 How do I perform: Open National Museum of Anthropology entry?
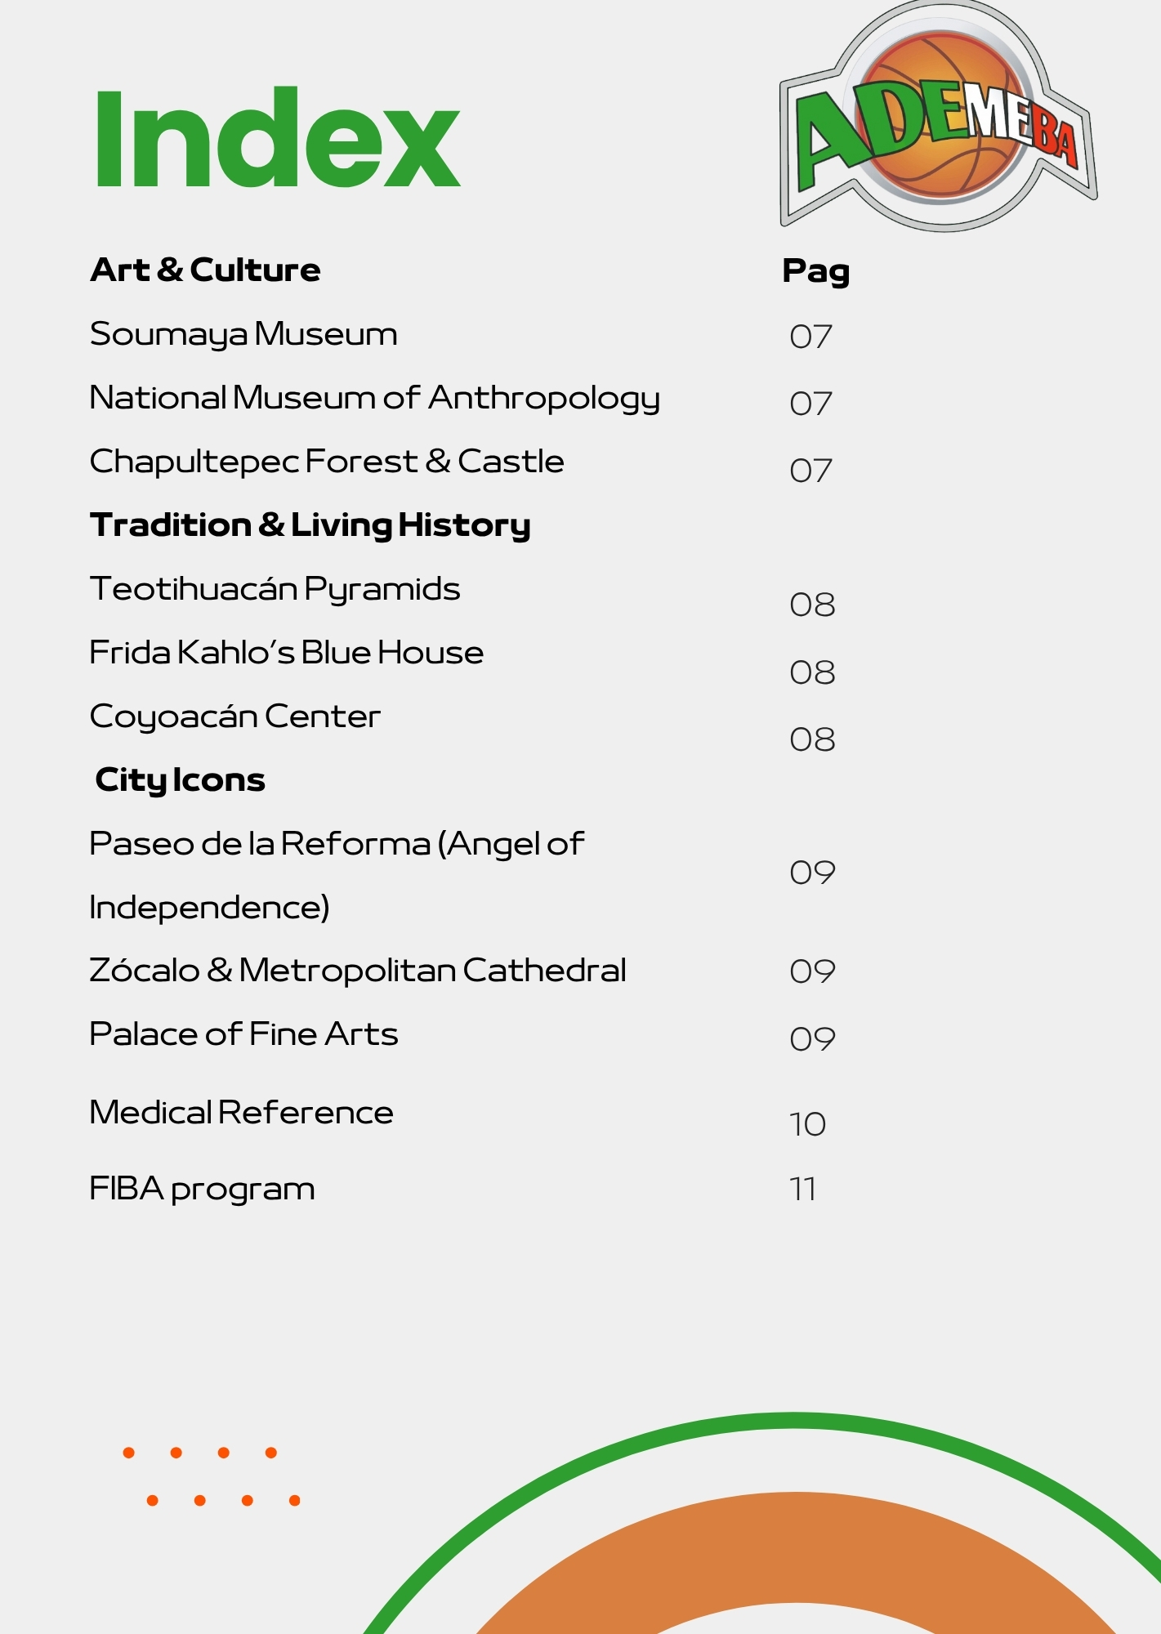(x=374, y=398)
